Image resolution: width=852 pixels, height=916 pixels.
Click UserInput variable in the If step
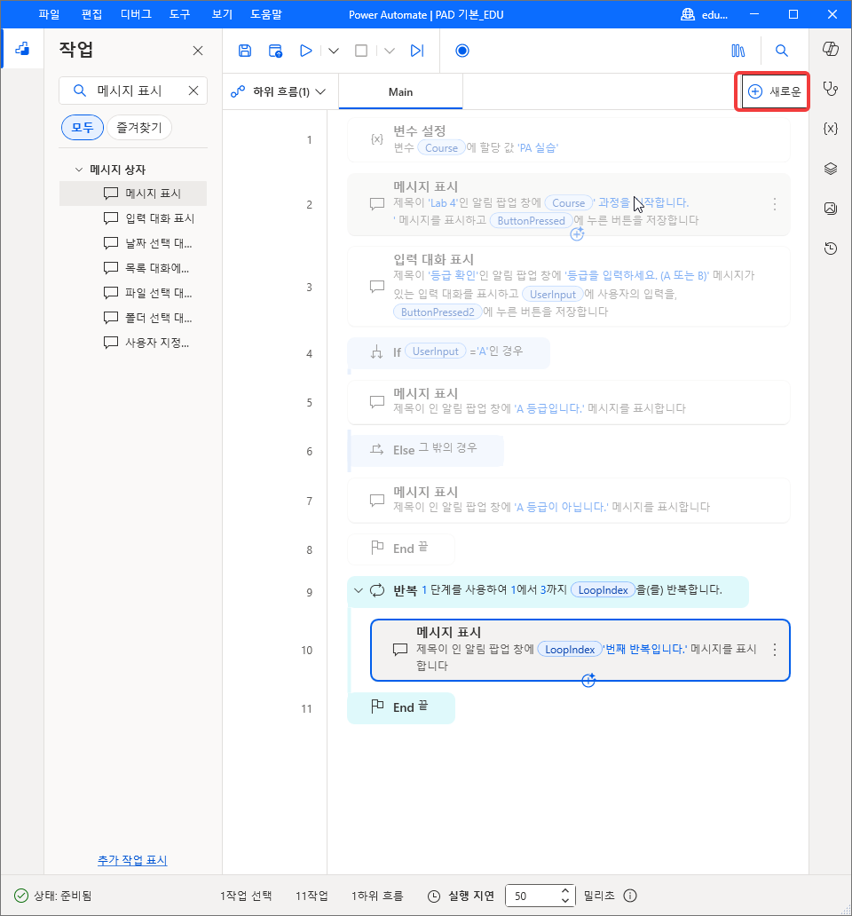click(435, 351)
